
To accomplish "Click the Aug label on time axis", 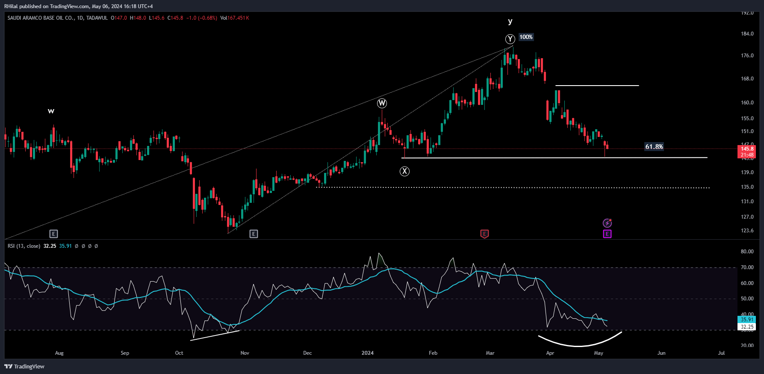I will click(59, 353).
